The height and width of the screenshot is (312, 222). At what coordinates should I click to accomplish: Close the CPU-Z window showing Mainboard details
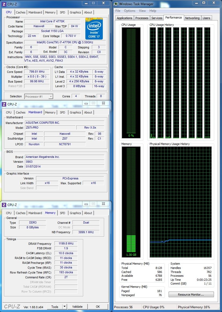[103, 103]
